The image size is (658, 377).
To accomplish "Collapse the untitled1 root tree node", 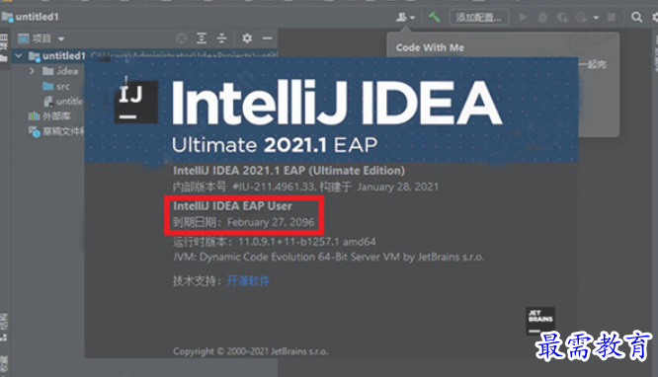I will coord(19,55).
